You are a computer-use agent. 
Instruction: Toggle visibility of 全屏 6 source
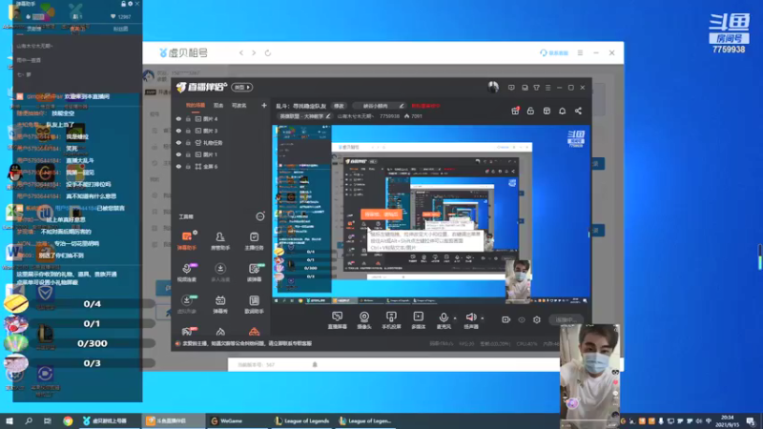point(178,166)
